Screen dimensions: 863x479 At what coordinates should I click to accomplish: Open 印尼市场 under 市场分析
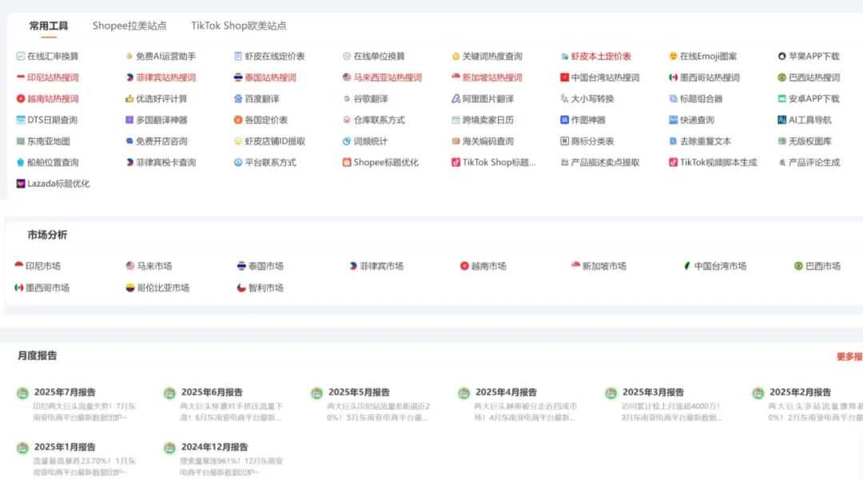click(x=43, y=266)
